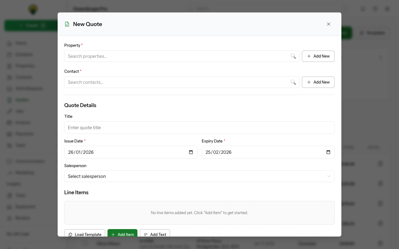Click the GreenScape Pro logo icon
Image resolution: width=399 pixels, height=249 pixels.
pos(33,10)
